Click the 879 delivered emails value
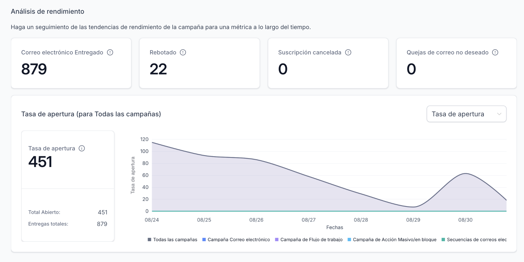Viewport: 524px width, 262px height. click(34, 69)
